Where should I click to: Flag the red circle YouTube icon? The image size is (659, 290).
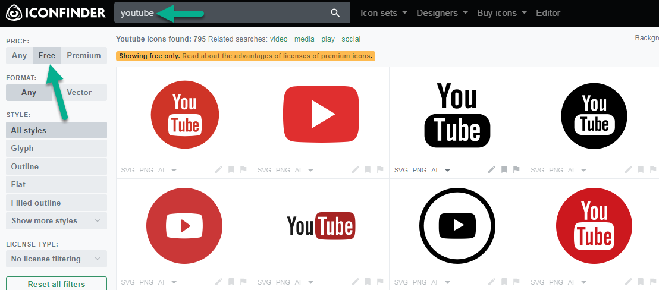pos(243,169)
